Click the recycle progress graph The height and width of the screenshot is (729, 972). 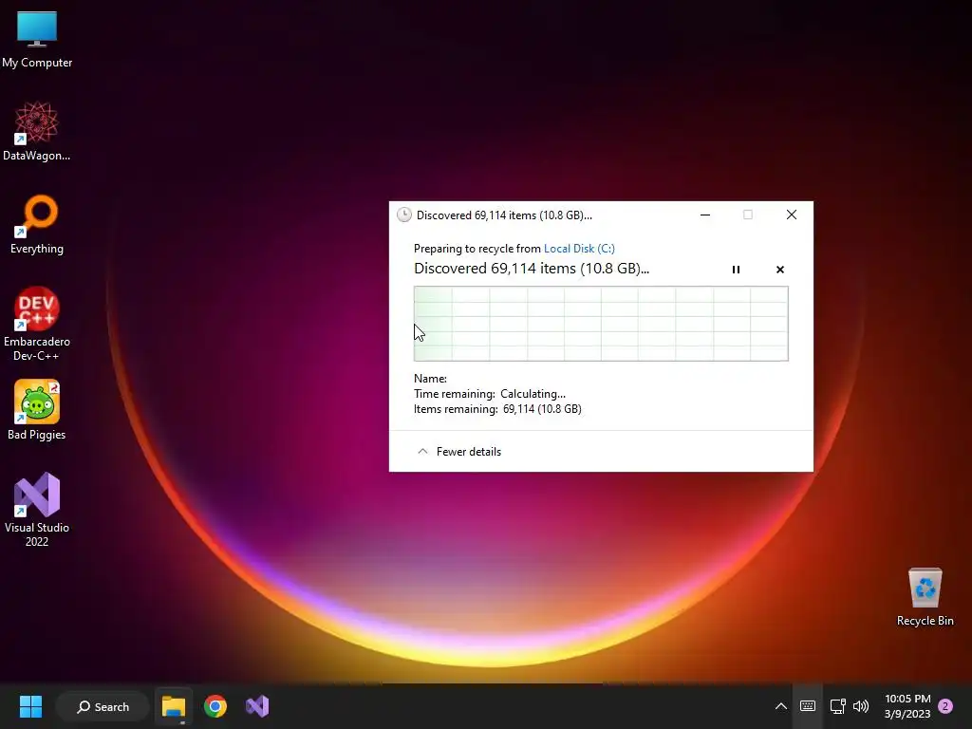(601, 324)
